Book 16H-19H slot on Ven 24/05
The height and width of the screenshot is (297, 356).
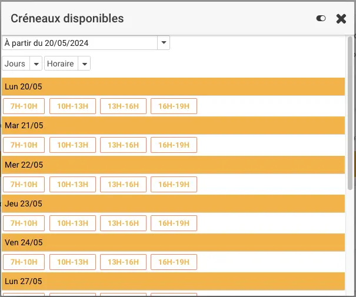click(x=174, y=262)
